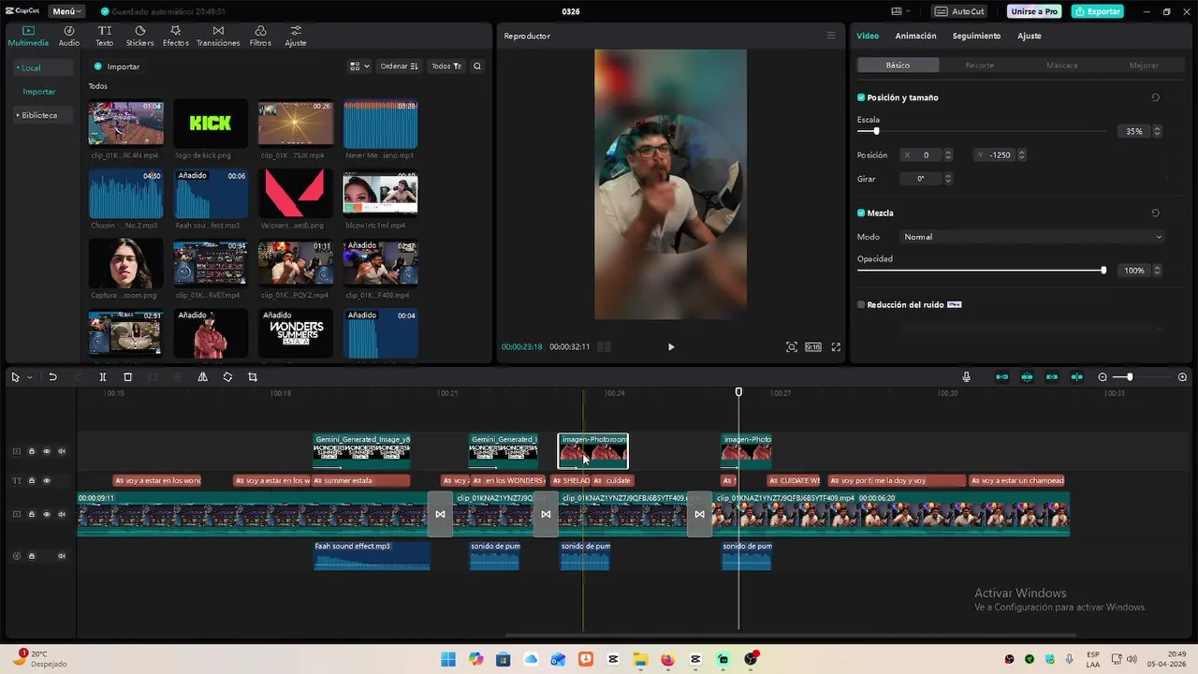
Task: Click the timeline zoom in magnifier
Action: [1182, 377]
